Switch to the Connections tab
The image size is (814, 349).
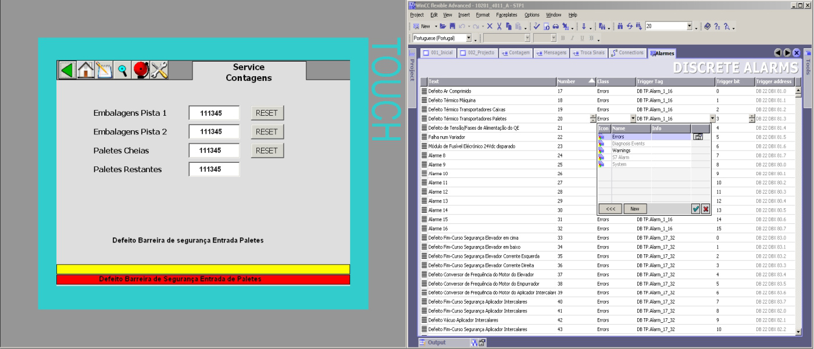pyautogui.click(x=627, y=53)
